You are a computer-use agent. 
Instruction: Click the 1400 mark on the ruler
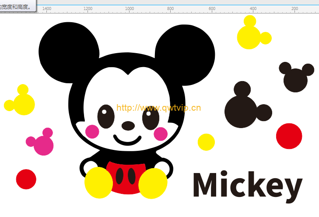[x=47, y=9]
